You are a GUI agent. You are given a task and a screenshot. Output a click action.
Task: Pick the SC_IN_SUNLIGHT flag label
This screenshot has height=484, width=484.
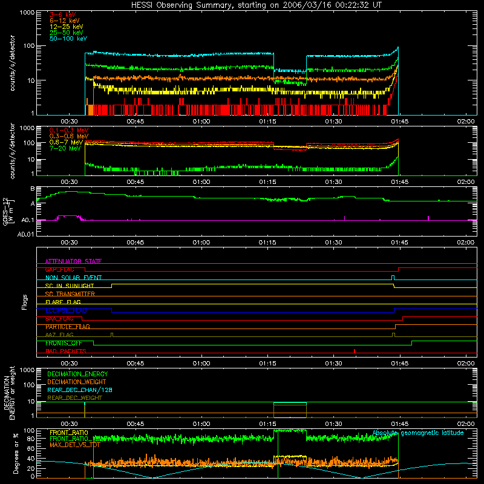70,286
